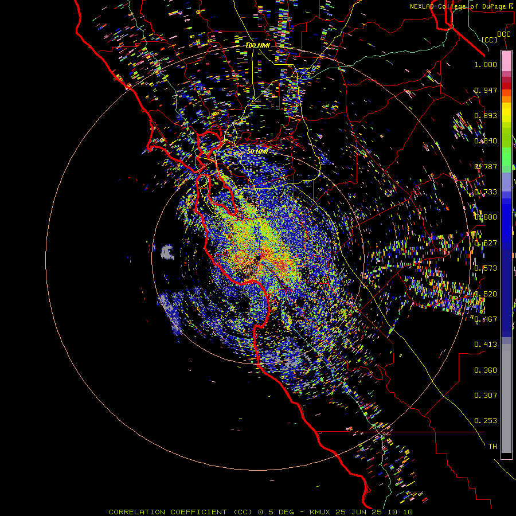Click the 0.520 legend value
516x516 pixels.
pos(486,294)
